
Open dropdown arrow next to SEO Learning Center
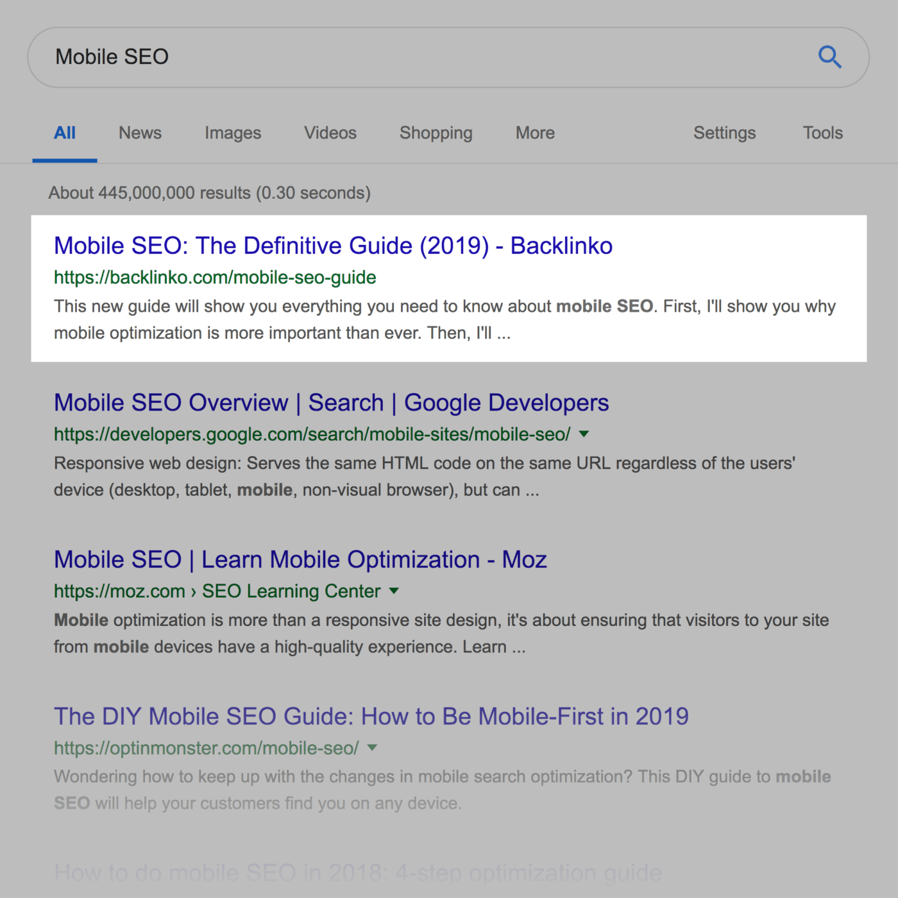[394, 591]
